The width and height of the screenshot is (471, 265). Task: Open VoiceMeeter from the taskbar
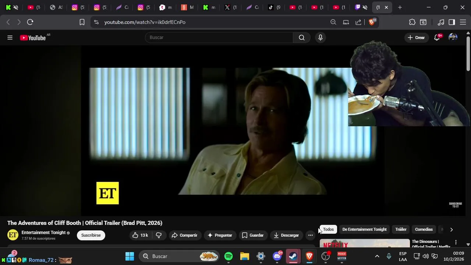[x=342, y=256]
